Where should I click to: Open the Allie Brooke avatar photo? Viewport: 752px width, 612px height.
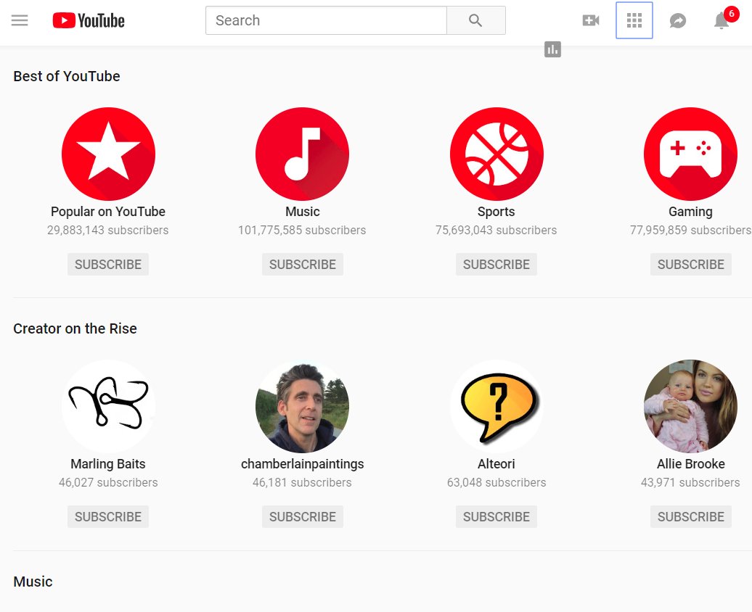point(690,406)
